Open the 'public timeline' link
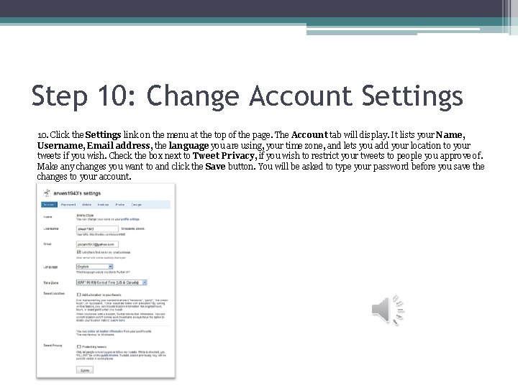518x388 pixels. (109, 355)
